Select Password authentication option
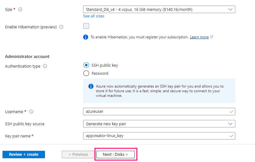Screen dimensions: 255x162 (x=86, y=74)
